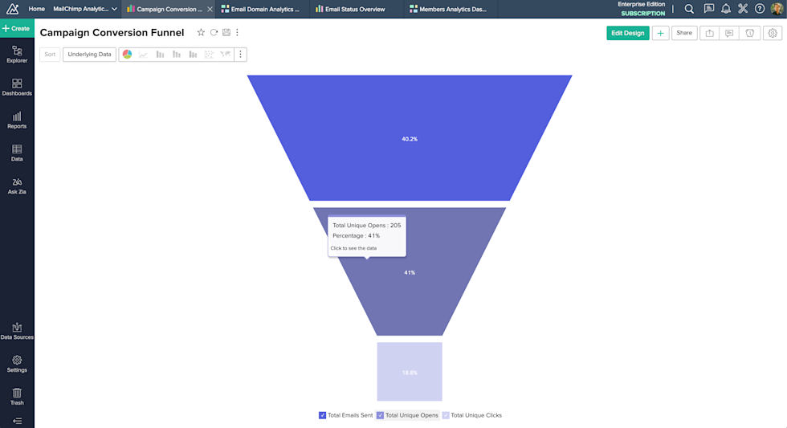Collapse the left sidebar

pos(17,421)
